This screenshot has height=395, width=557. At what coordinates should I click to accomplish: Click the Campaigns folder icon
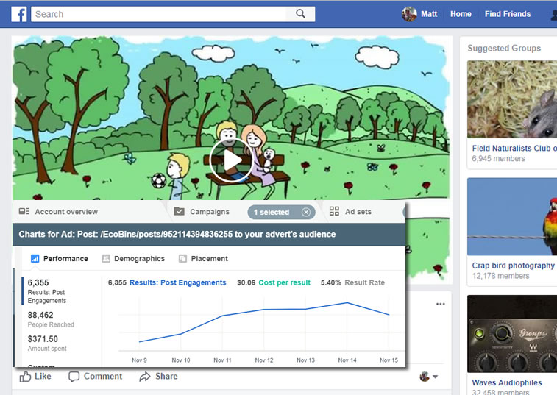coord(180,211)
